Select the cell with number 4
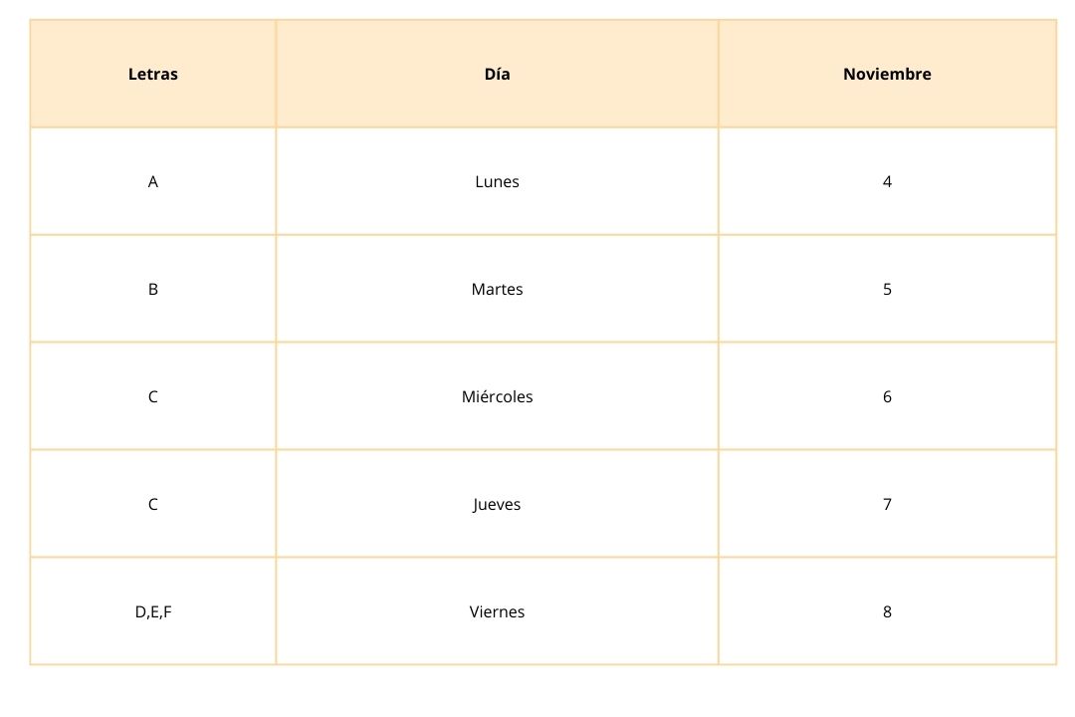This screenshot has width=1075, height=717. [x=887, y=181]
